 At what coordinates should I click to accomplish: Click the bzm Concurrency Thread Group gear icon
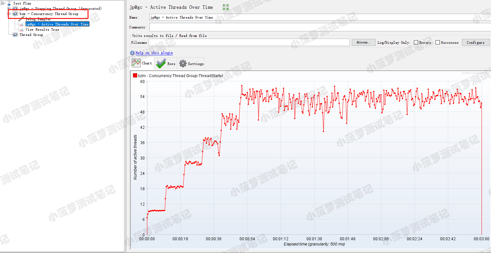point(15,14)
